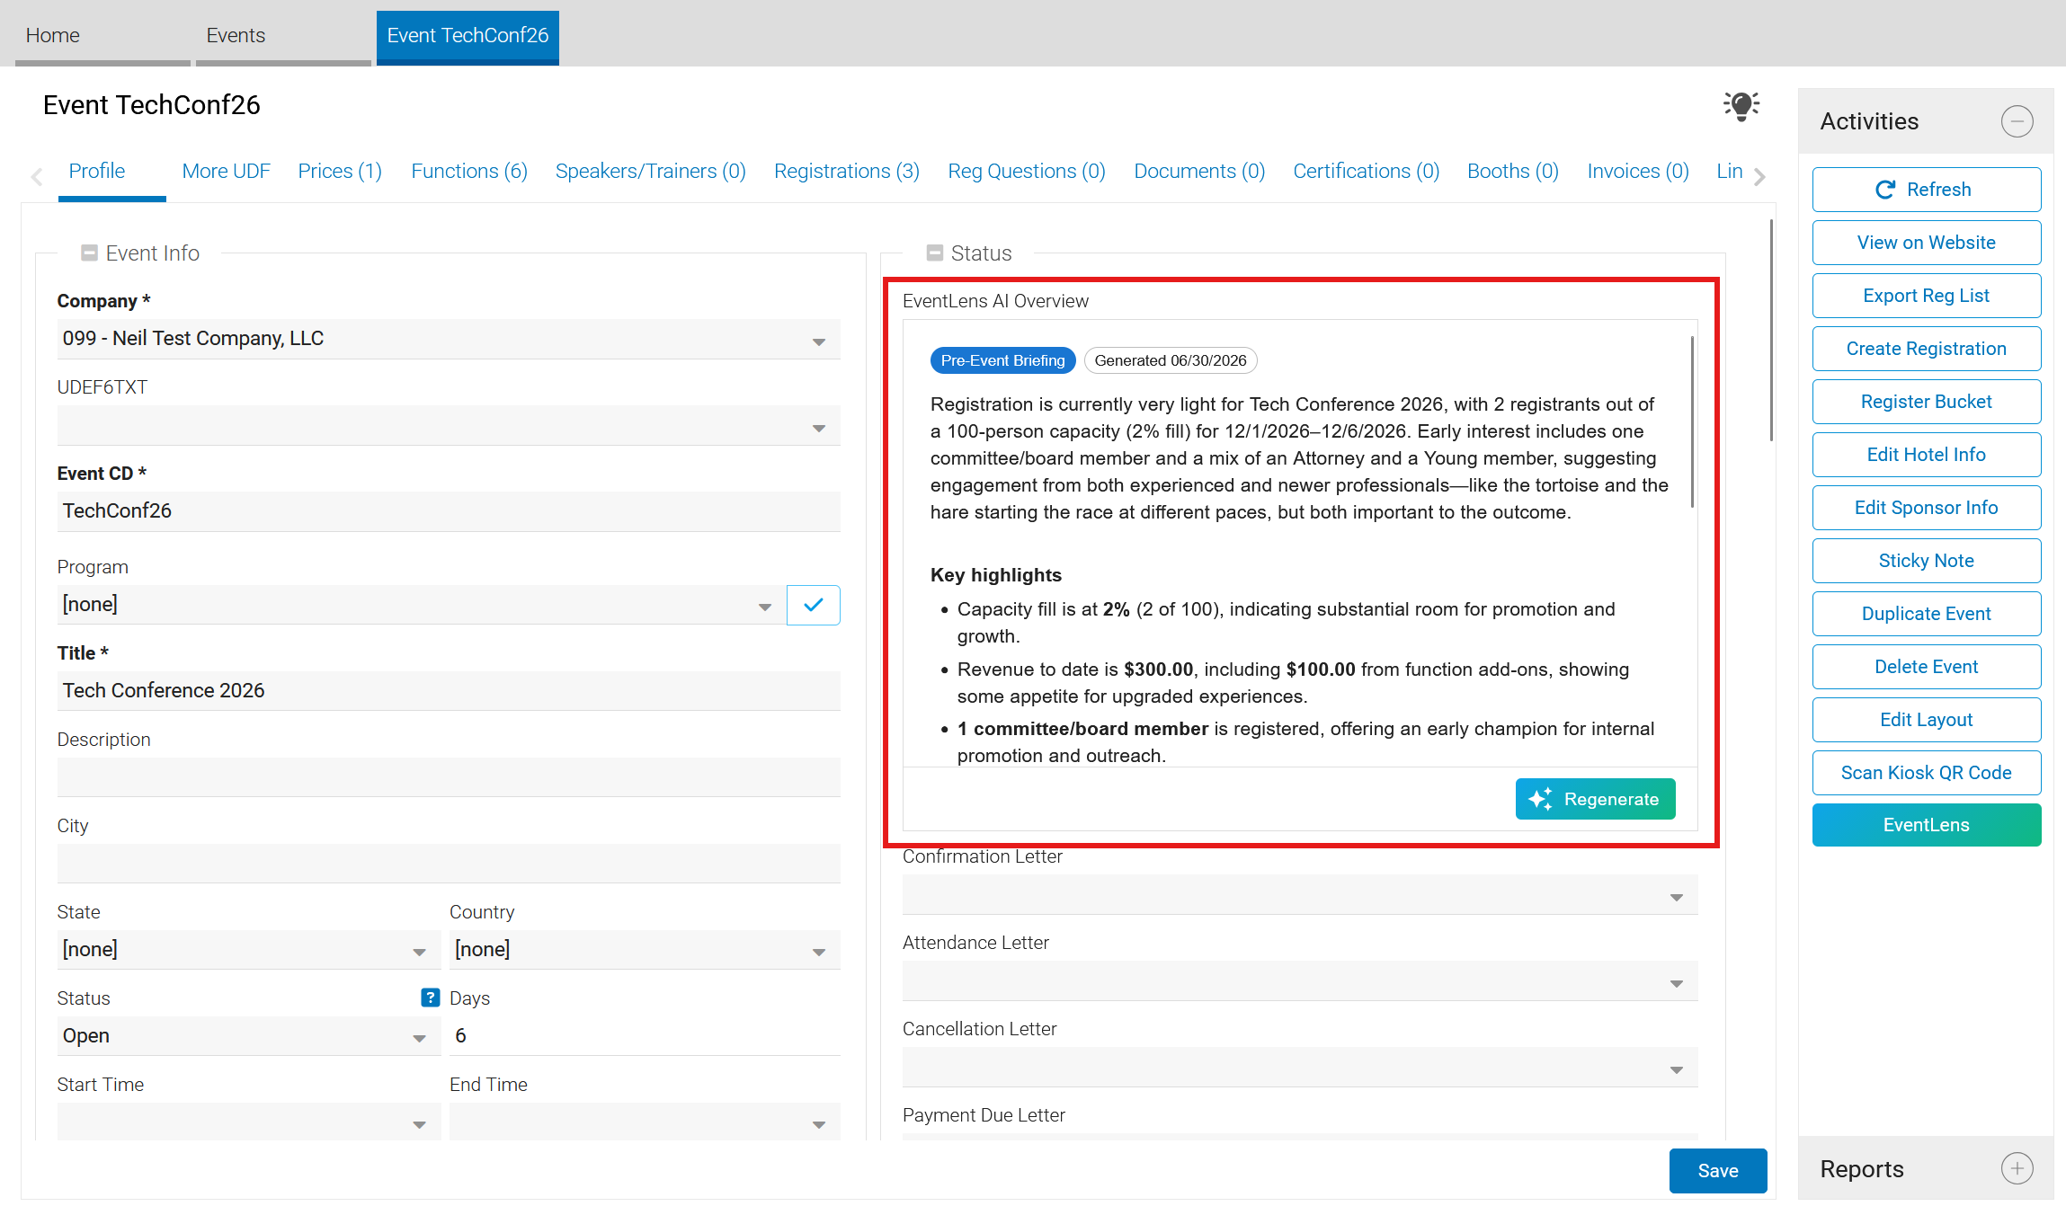Open the Country dropdown
This screenshot has height=1215, width=2066.
(645, 950)
